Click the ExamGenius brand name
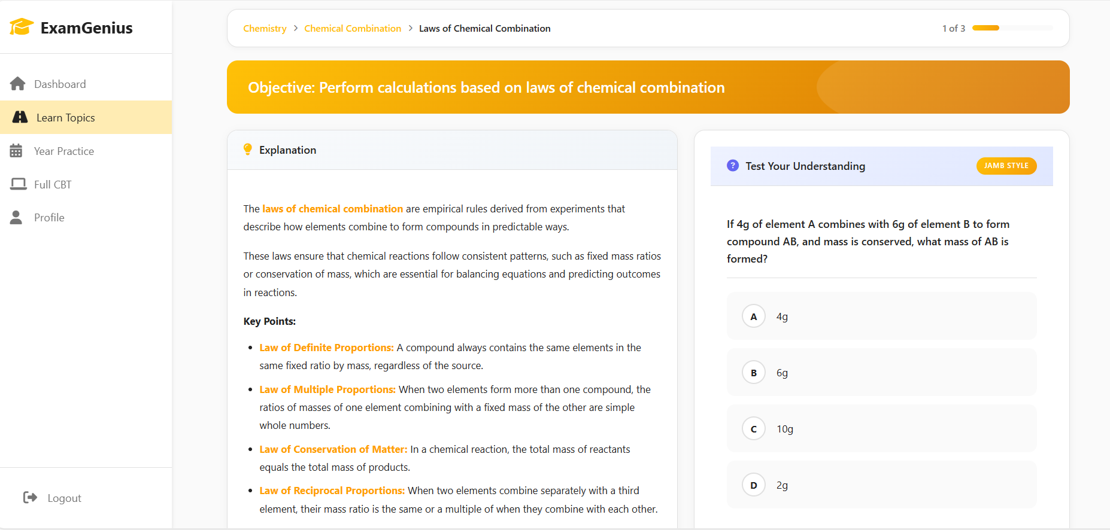Viewport: 1110px width, 530px height. pyautogui.click(x=87, y=28)
